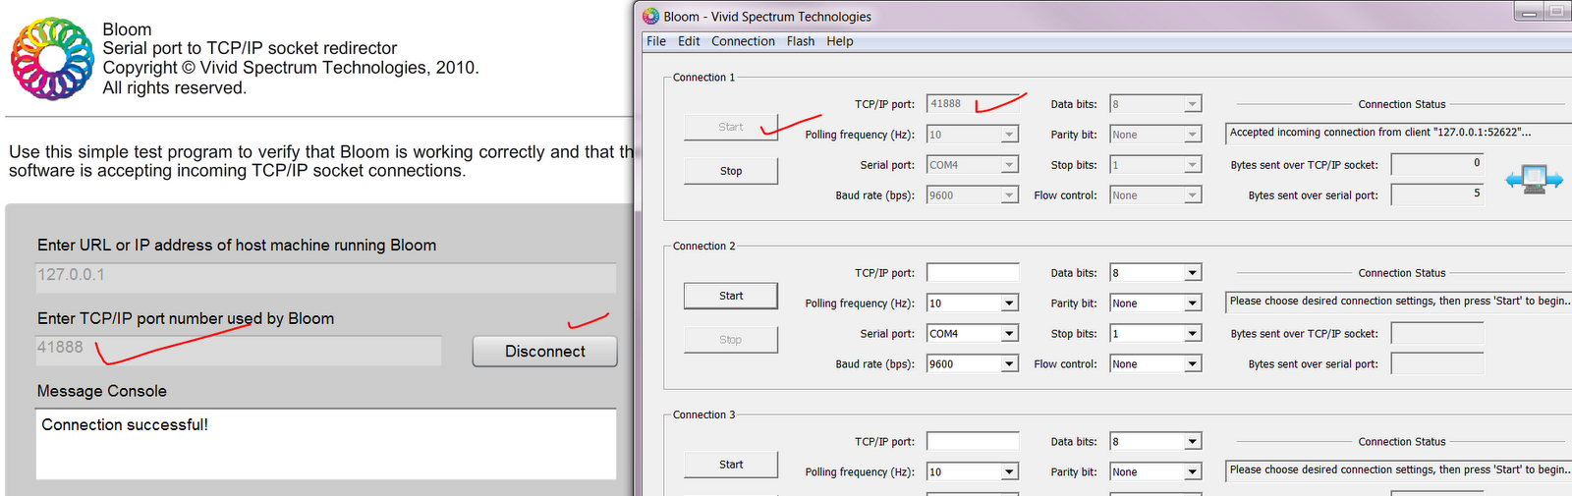Open the Connection menu
1572x496 pixels.
(743, 41)
